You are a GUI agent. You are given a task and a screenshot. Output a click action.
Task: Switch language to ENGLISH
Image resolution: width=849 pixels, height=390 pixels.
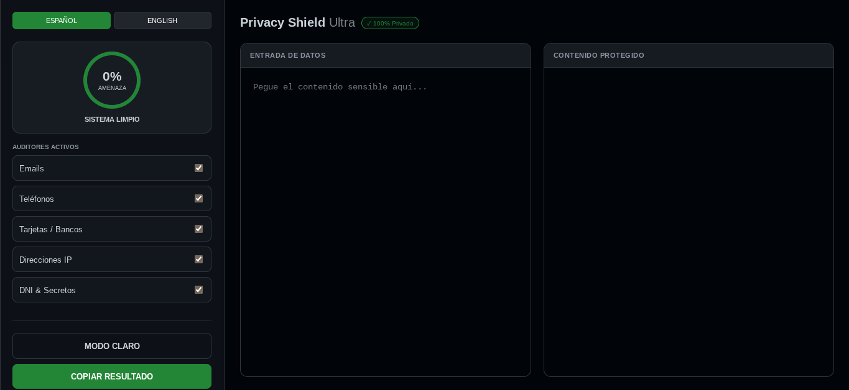coord(162,20)
